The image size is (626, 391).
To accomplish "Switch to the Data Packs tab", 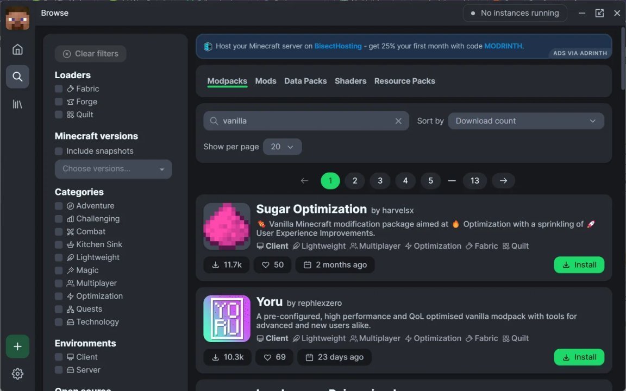I will point(305,81).
